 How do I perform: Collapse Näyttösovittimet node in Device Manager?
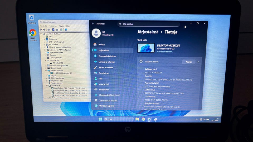(x=46, y=70)
